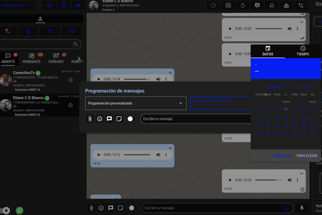Open the emoji picker in scheduling dialog
Viewport: 322px width, 215px height.
100,119
